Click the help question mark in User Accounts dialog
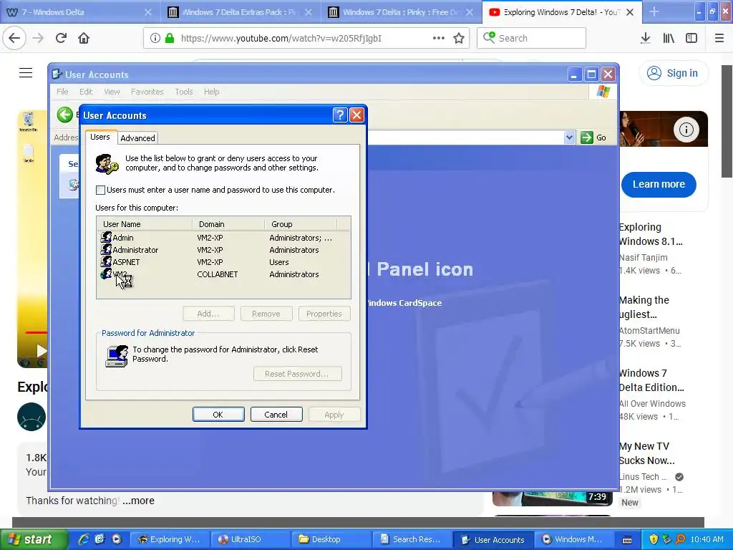The image size is (733, 550). pyautogui.click(x=340, y=115)
